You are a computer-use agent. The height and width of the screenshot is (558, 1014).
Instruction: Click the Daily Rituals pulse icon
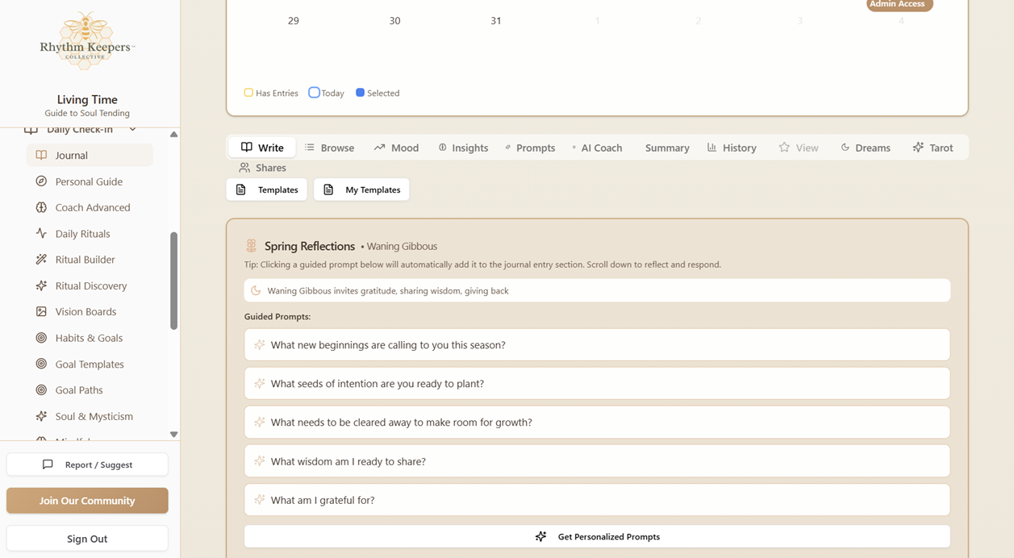coord(41,234)
